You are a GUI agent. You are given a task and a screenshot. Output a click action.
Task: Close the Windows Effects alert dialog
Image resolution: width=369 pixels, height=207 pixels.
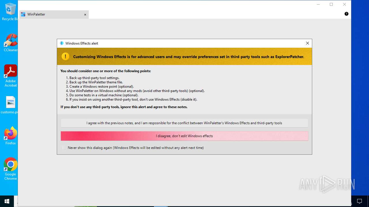[x=307, y=43]
